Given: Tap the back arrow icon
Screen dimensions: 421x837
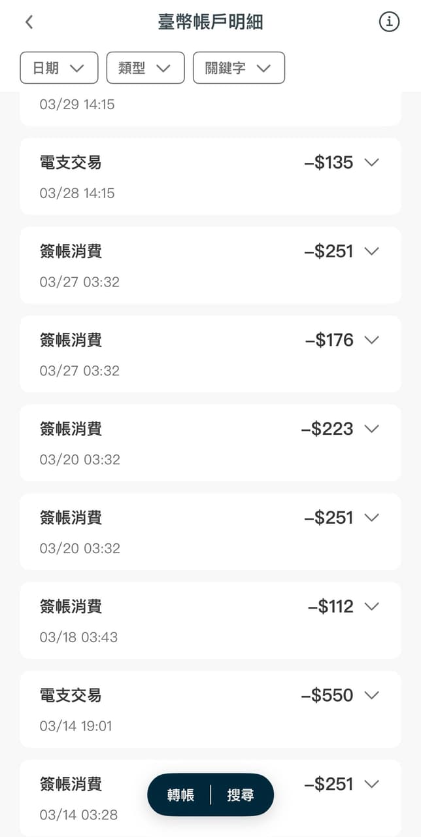Looking at the screenshot, I should click(x=29, y=22).
